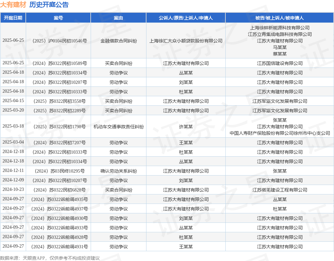This screenshot has width=334, height=261.
Task: Select the 公诉人/原告/上诉人/申请人 column header
Action: [186, 18]
